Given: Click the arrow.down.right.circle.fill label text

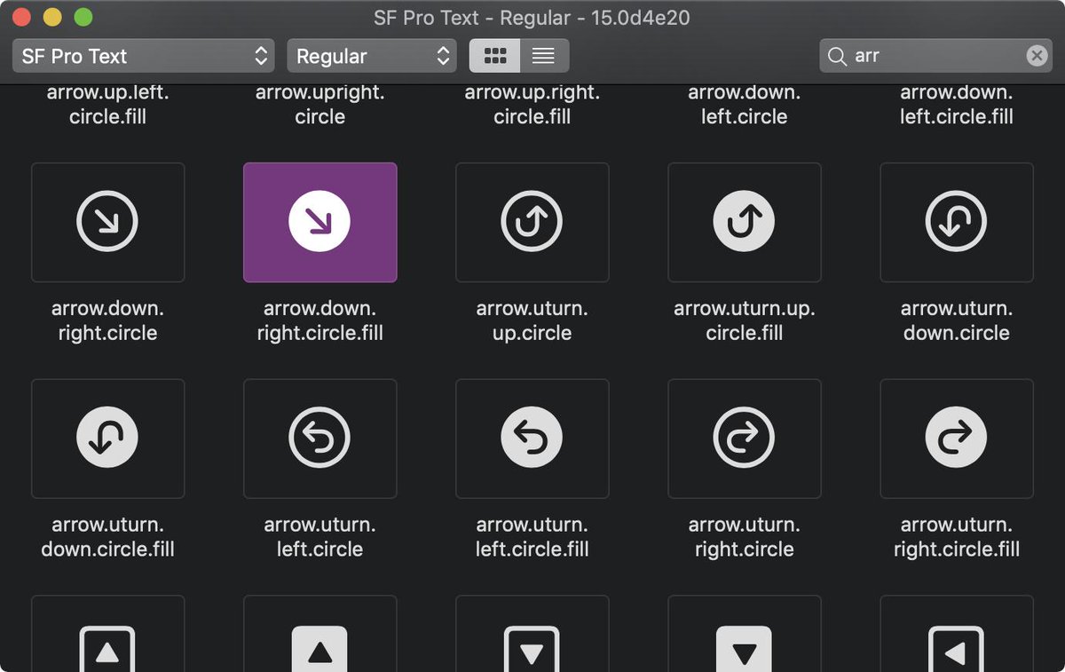Looking at the screenshot, I should tap(319, 321).
